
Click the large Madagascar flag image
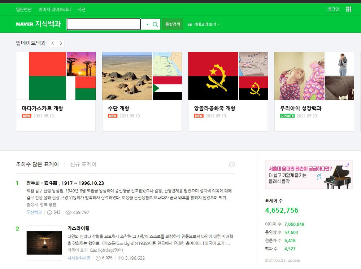pyautogui.click(x=41, y=76)
